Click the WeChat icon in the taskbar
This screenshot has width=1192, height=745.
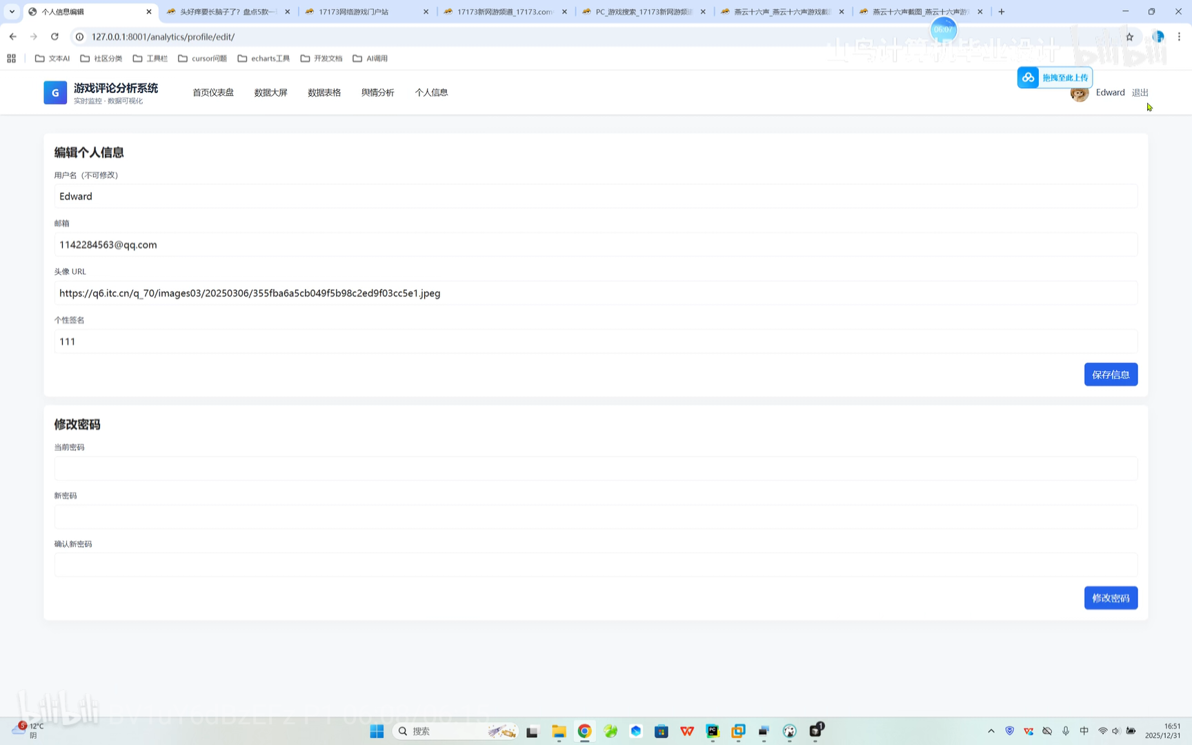click(610, 731)
